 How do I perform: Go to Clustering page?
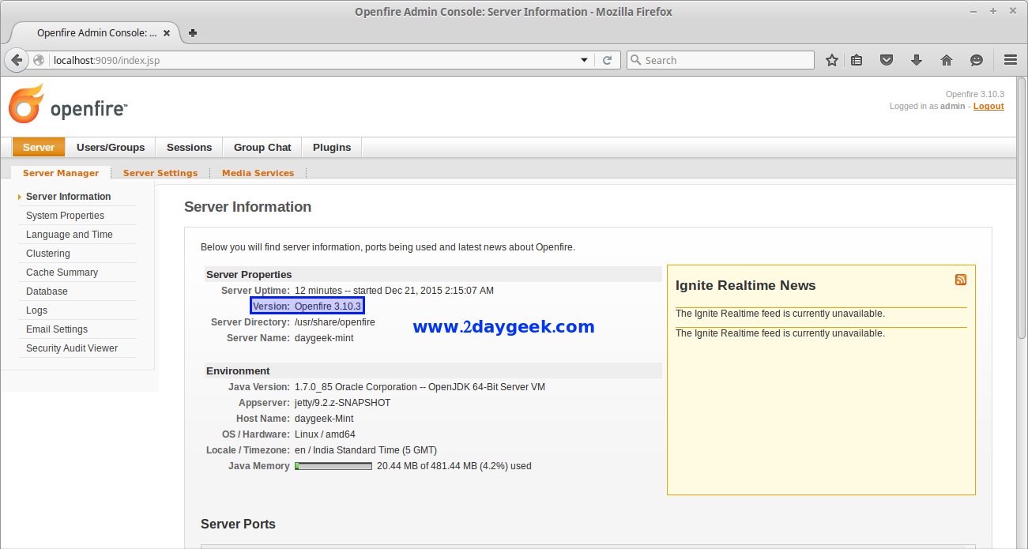click(x=48, y=254)
